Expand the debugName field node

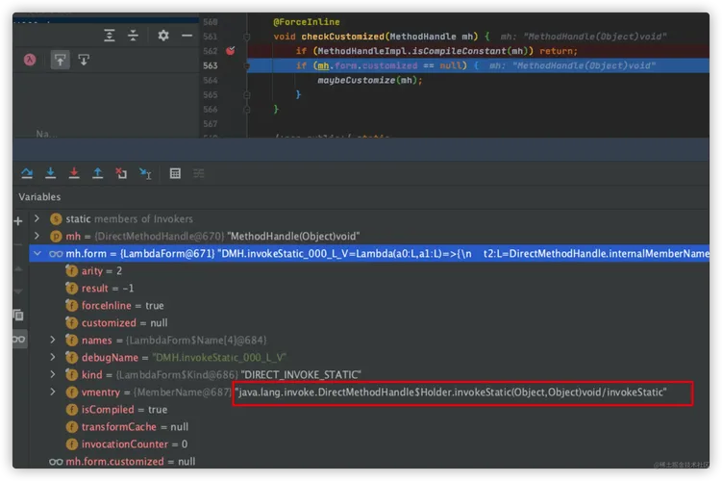[x=53, y=357]
